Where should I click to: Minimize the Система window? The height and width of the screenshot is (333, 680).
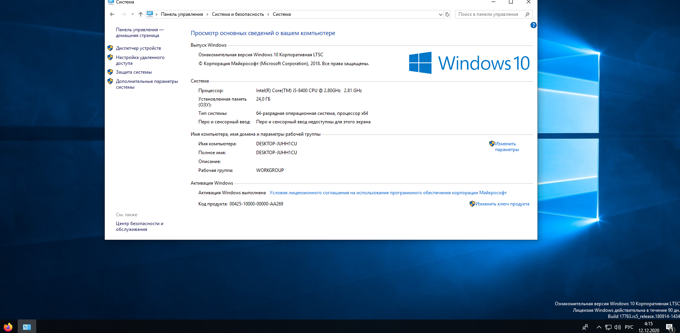click(x=493, y=2)
